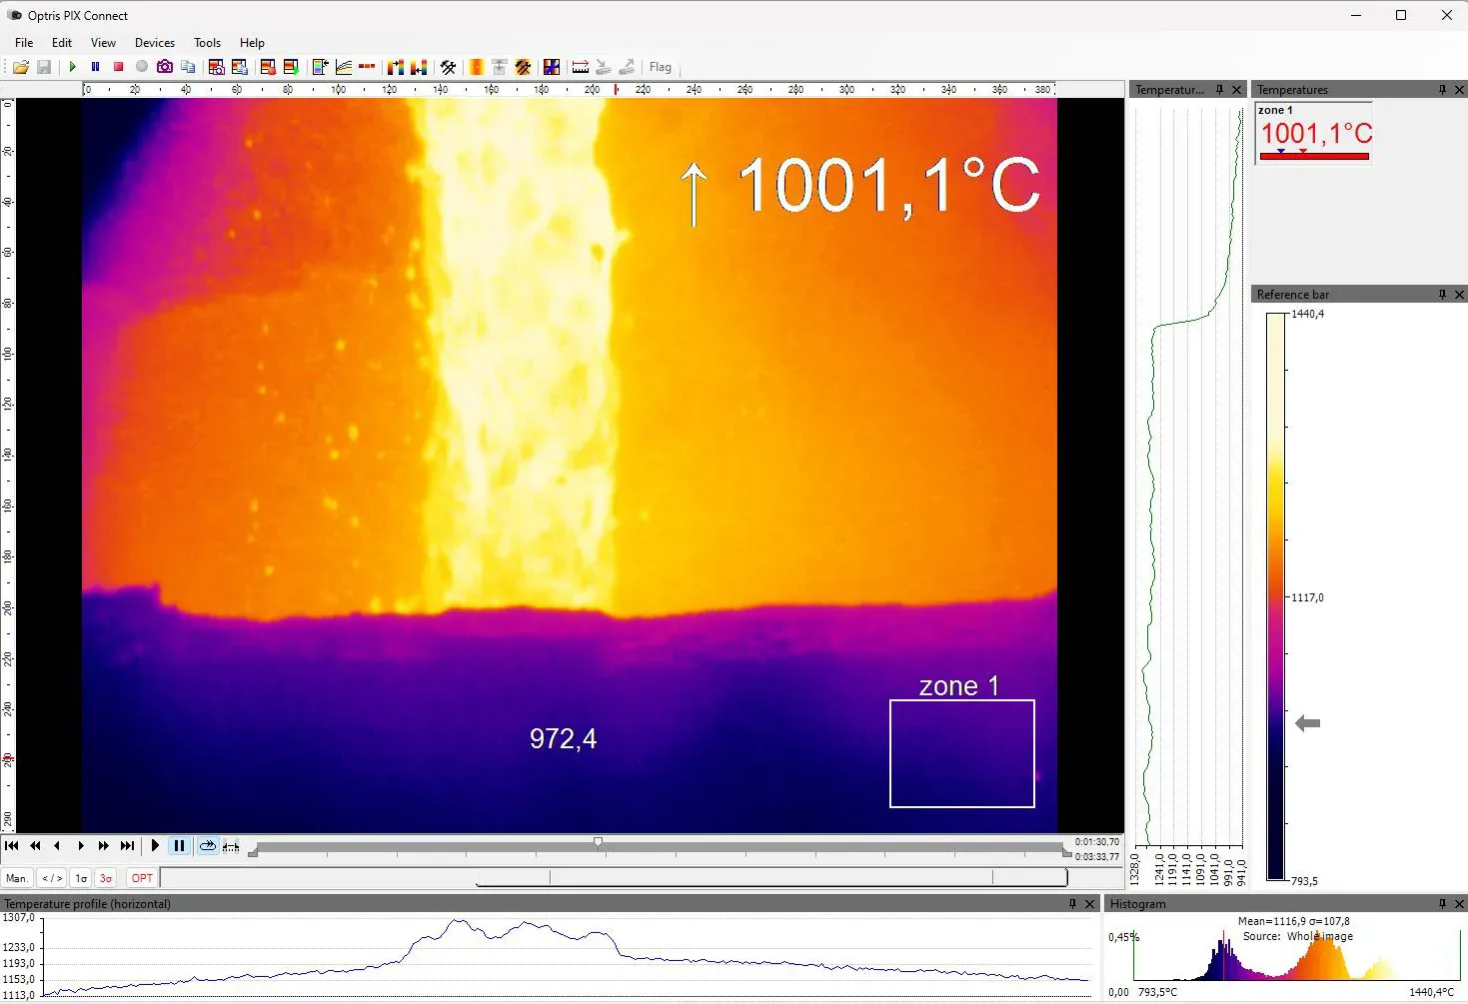
Task: Pin the Temperatures panel
Action: pos(1442,90)
